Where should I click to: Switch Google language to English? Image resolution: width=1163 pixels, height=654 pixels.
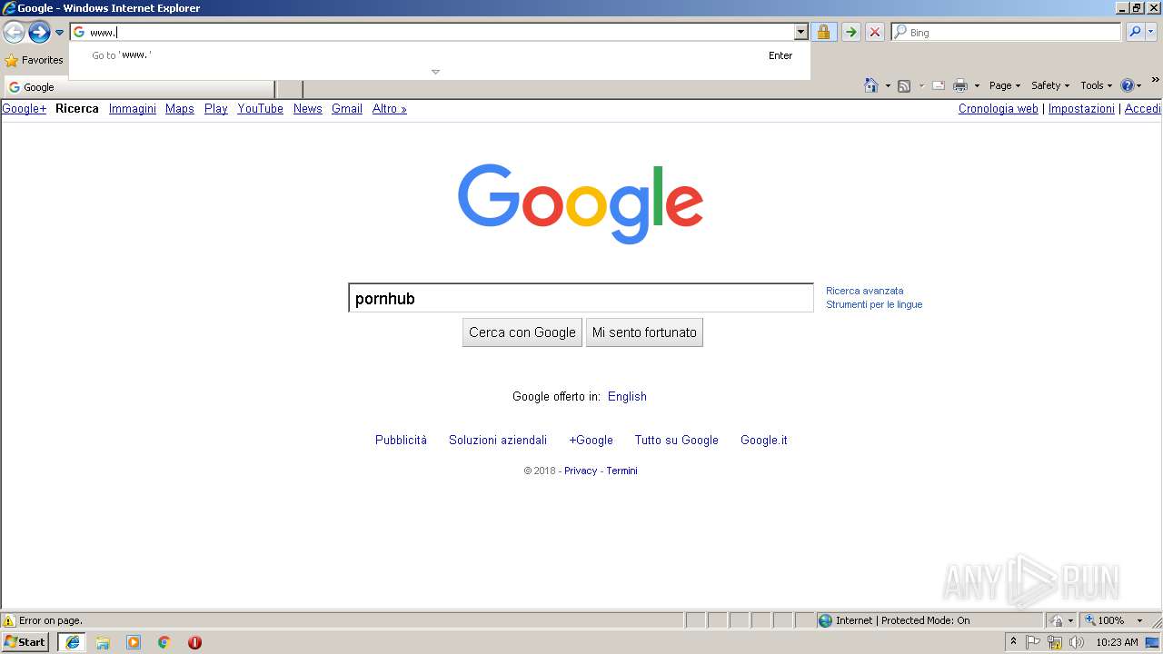(x=627, y=397)
